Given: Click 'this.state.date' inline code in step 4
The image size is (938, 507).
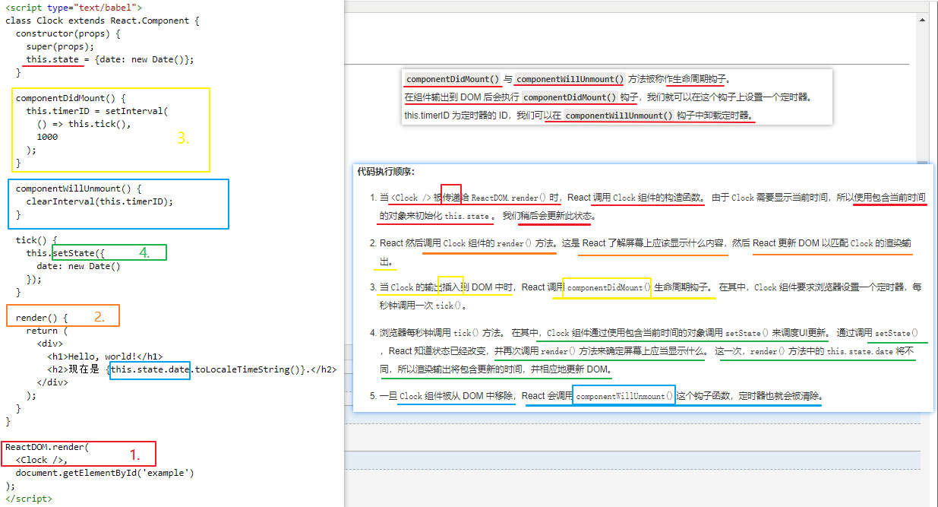Looking at the screenshot, I should pyautogui.click(x=860, y=351).
